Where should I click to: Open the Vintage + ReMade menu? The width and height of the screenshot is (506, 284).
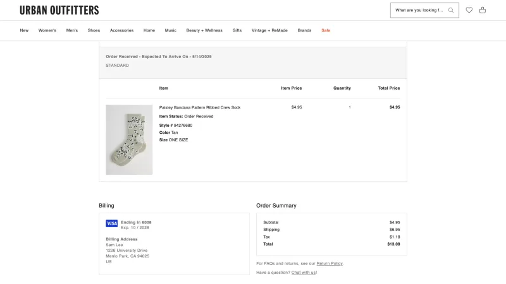click(269, 30)
